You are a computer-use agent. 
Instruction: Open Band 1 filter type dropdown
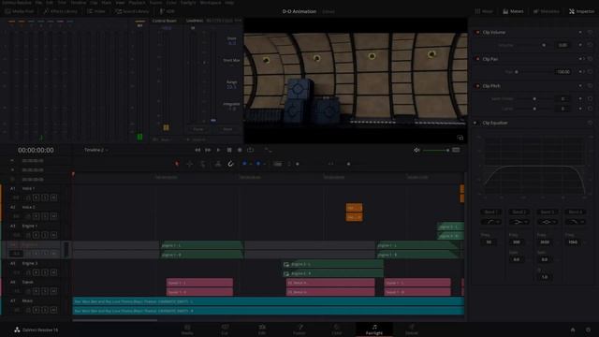click(x=490, y=222)
